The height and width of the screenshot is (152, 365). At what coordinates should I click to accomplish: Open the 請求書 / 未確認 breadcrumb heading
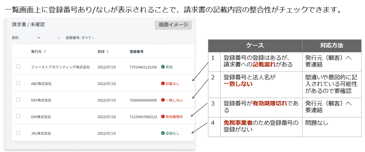(28, 25)
